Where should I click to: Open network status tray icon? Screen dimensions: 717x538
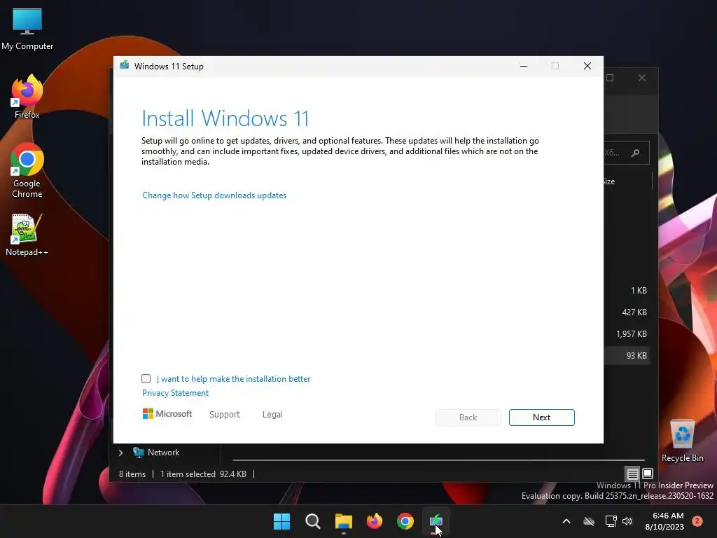611,521
